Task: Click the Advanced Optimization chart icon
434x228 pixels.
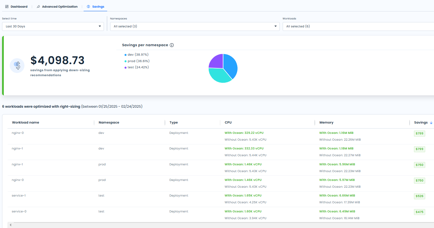Action: pyautogui.click(x=38, y=6)
